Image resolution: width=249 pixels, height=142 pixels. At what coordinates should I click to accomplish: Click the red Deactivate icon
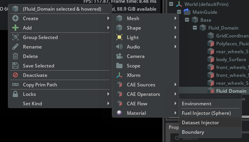click(15, 75)
